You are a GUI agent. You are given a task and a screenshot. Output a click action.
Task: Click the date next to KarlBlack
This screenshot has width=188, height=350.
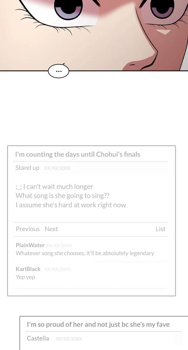coord(57,269)
